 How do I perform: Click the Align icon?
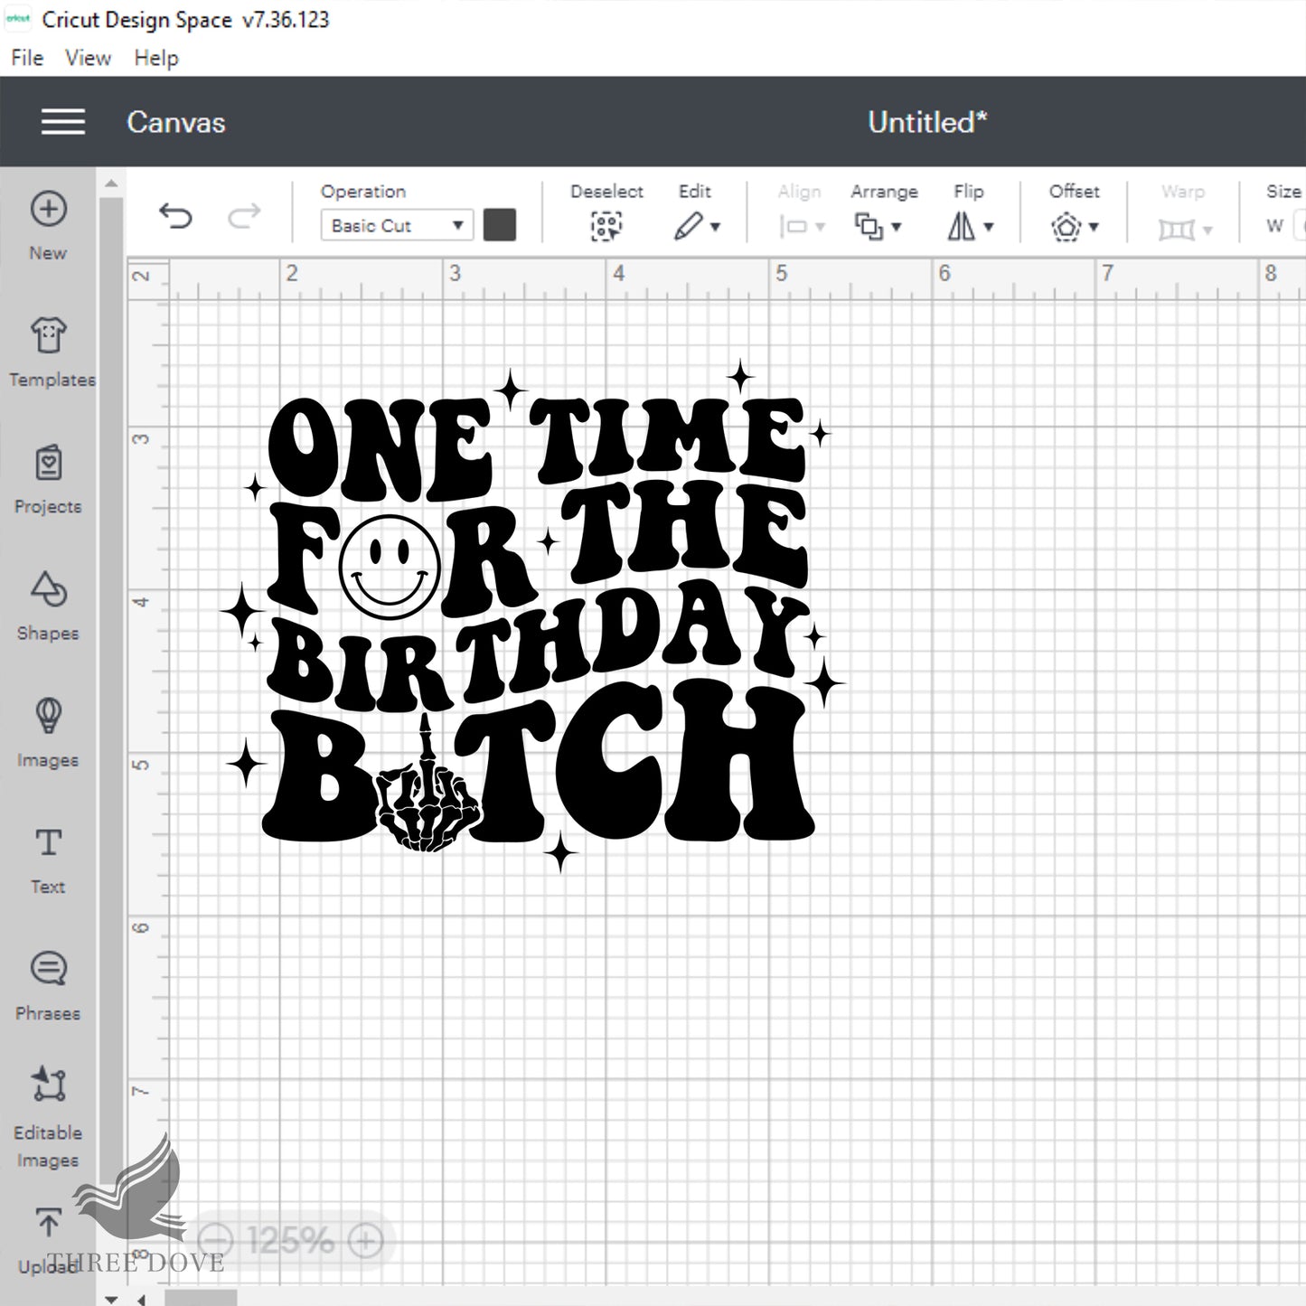[x=794, y=226]
